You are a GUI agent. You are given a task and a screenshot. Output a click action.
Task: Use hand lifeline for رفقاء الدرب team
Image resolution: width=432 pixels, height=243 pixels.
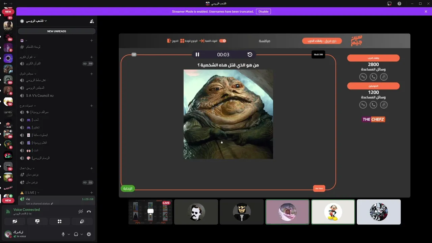[383, 77]
